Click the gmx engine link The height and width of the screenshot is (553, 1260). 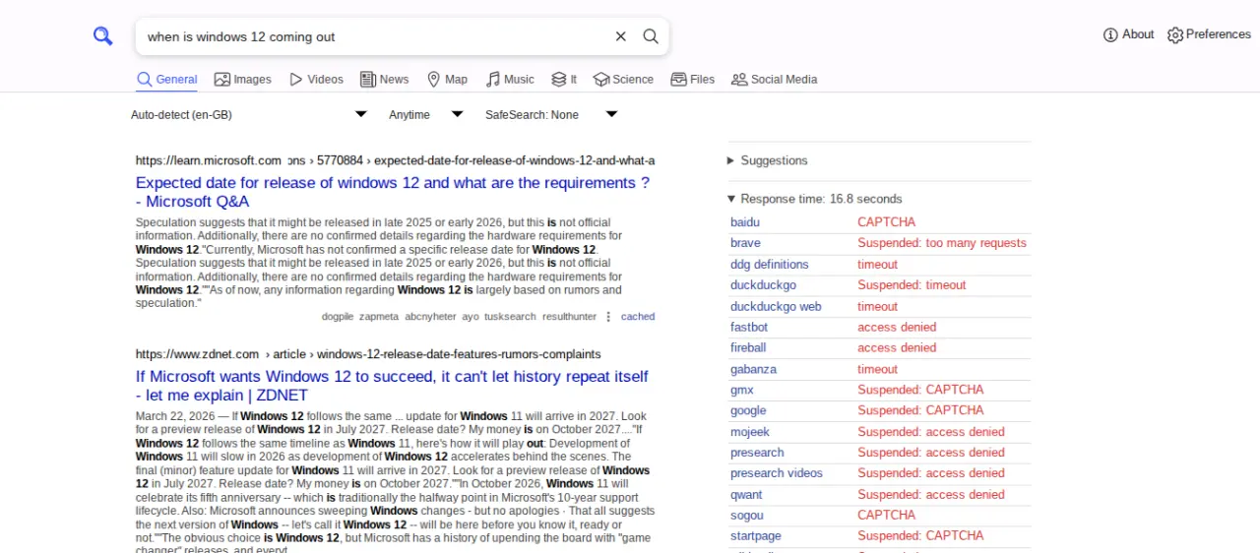click(x=742, y=390)
